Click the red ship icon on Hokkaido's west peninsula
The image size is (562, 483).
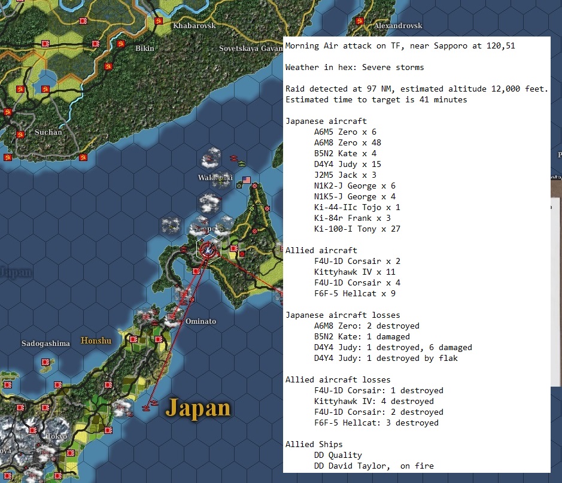click(184, 249)
